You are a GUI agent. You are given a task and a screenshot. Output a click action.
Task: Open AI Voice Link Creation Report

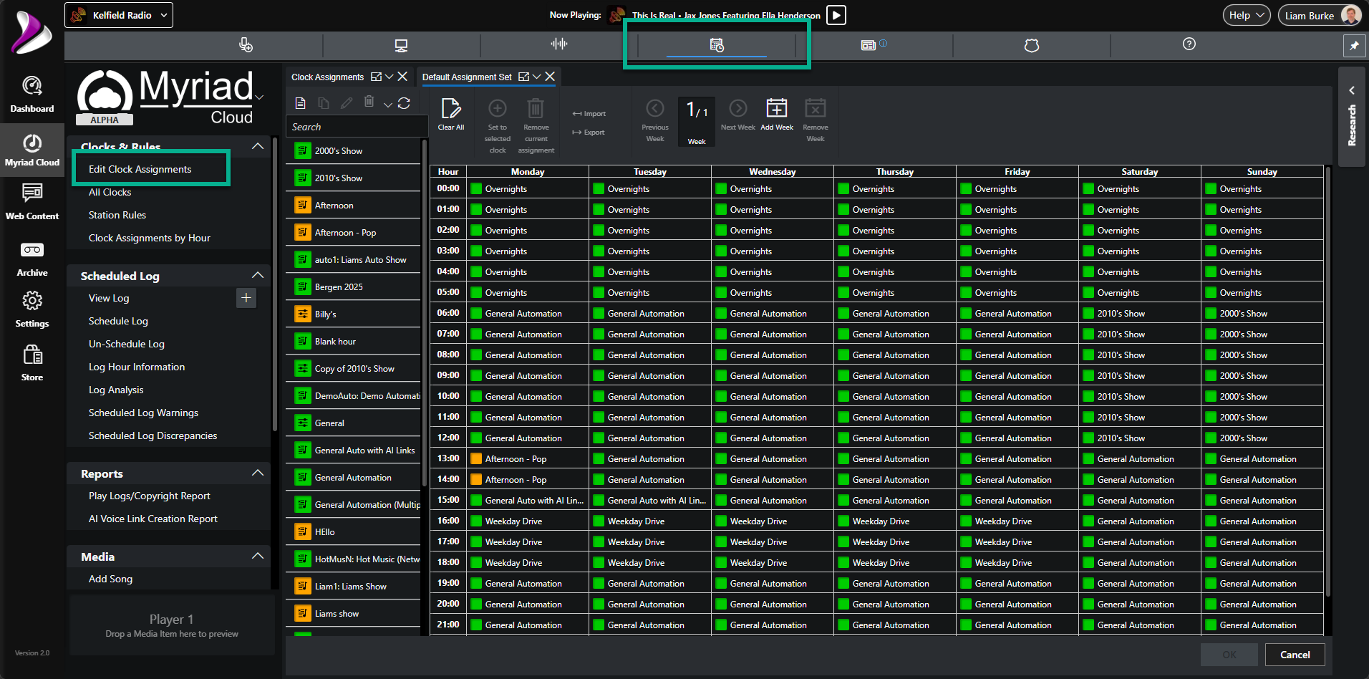pos(153,519)
